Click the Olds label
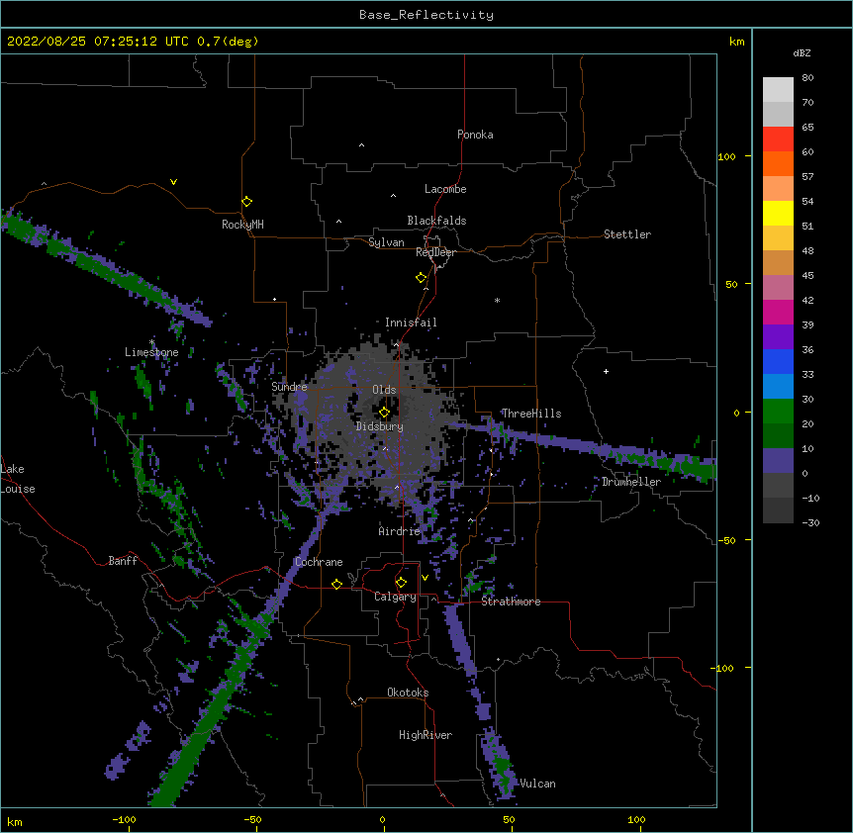 pos(384,390)
